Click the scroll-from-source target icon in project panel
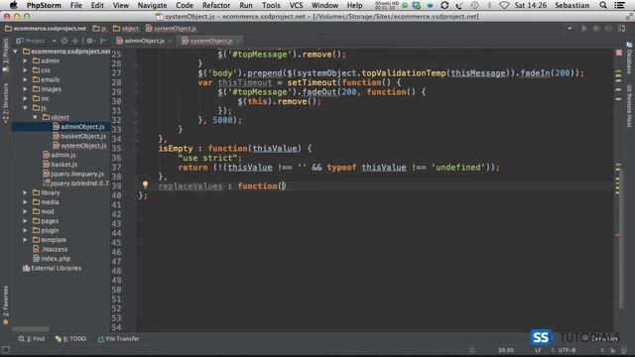Screen dimensions: 635x357 (x=64, y=41)
